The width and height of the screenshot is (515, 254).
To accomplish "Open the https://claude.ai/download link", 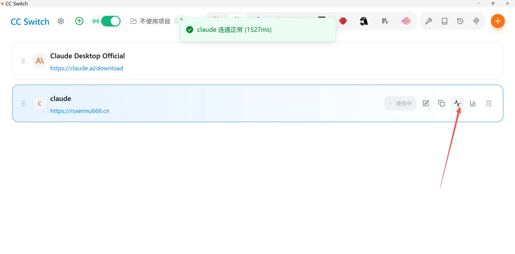I will pyautogui.click(x=87, y=68).
